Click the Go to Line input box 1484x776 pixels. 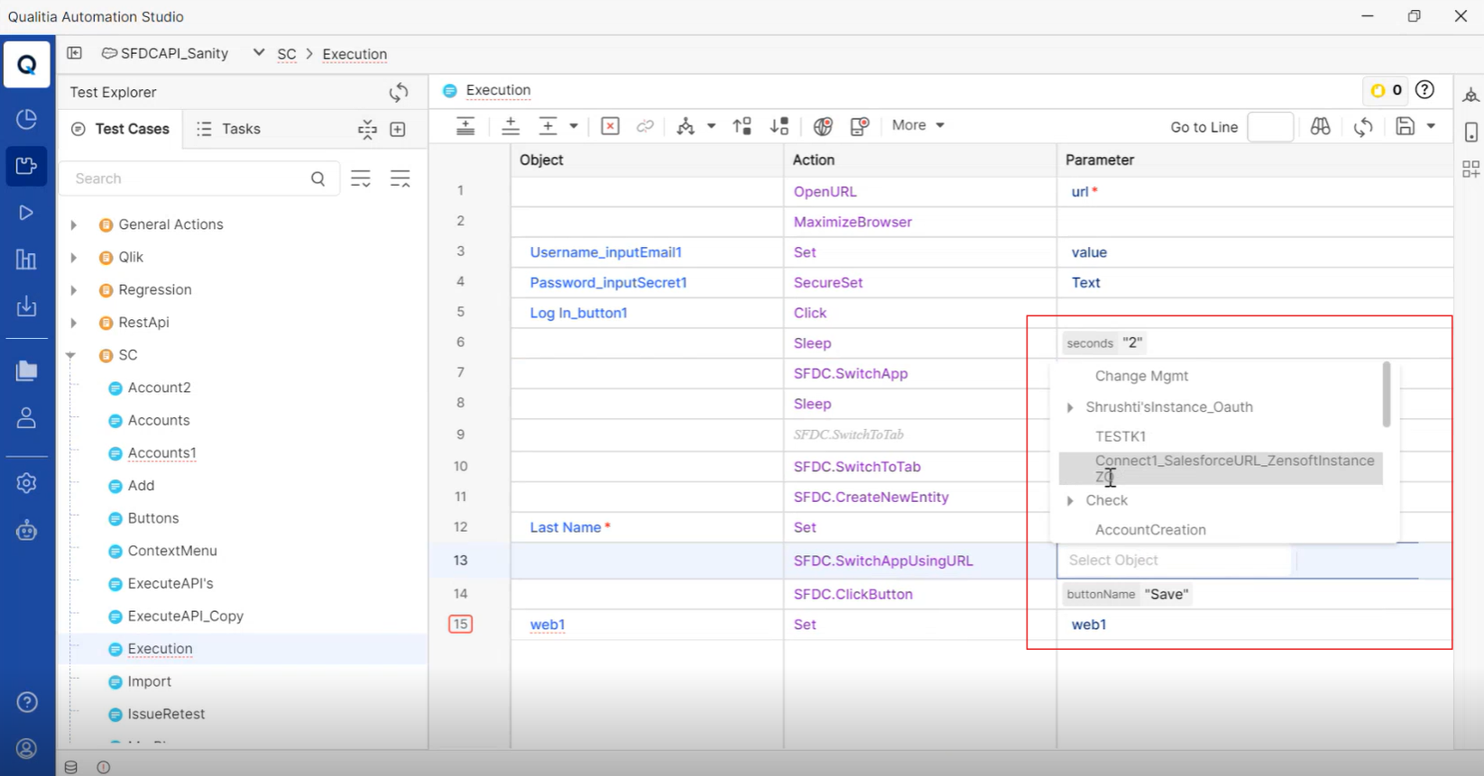pyautogui.click(x=1269, y=127)
